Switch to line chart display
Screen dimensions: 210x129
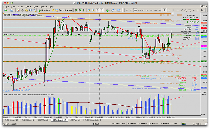(x=84, y=10)
